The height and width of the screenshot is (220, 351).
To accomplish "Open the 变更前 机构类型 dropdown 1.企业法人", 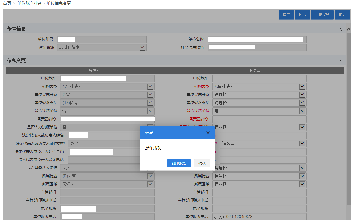I will pos(150,87).
